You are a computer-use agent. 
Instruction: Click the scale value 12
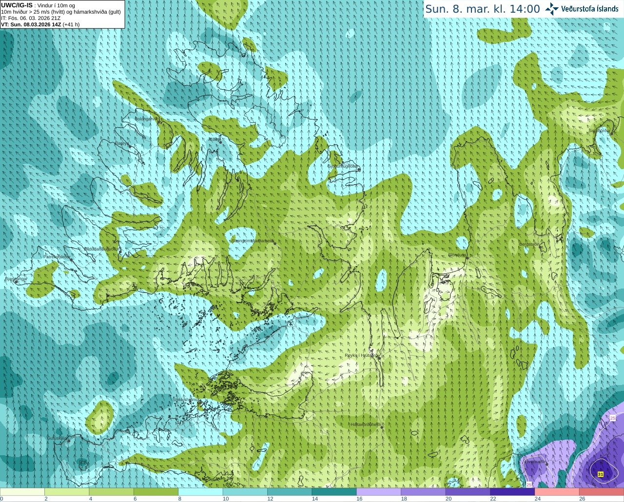pos(270,499)
